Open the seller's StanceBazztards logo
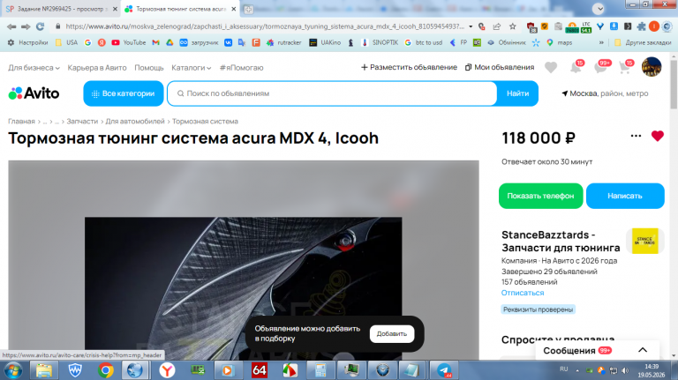Screen dimensions: 678x380 click(644, 241)
